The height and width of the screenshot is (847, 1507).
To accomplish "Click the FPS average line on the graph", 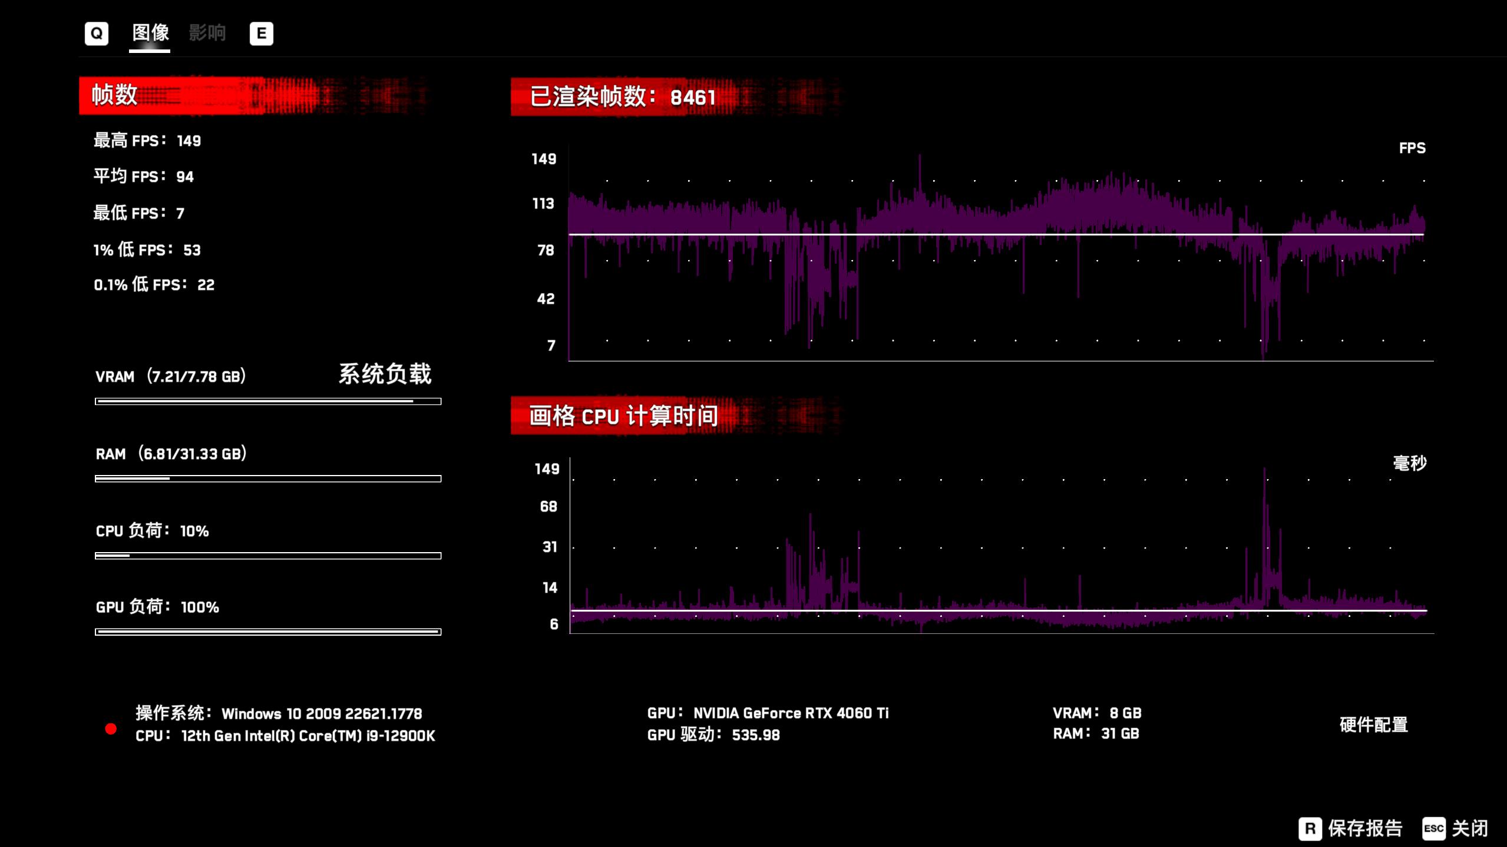I will pyautogui.click(x=1002, y=235).
